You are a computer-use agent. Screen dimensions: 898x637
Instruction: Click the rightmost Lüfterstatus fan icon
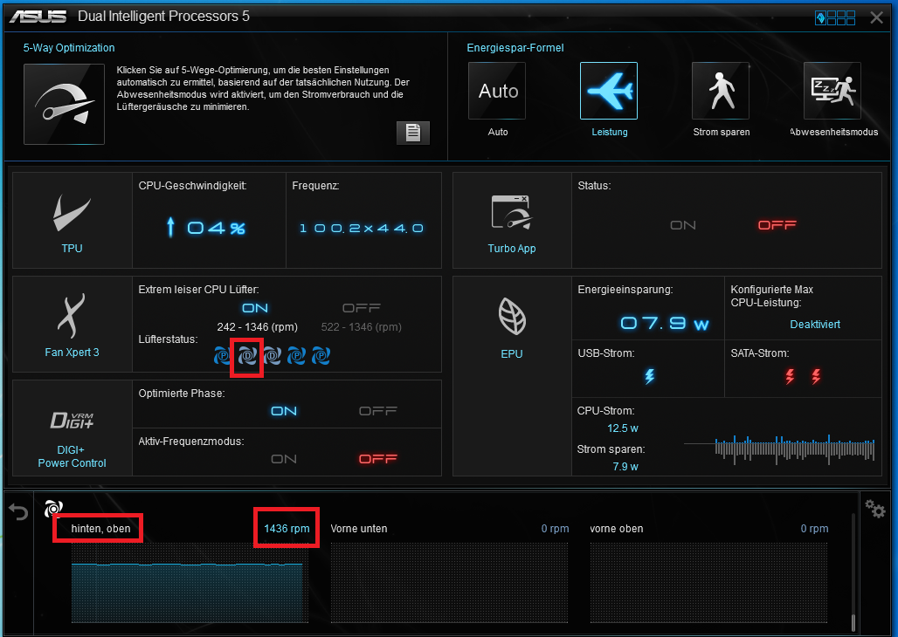click(321, 356)
